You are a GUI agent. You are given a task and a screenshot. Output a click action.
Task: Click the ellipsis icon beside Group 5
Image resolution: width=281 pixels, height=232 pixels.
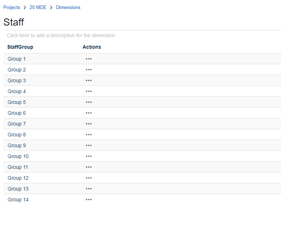[89, 102]
